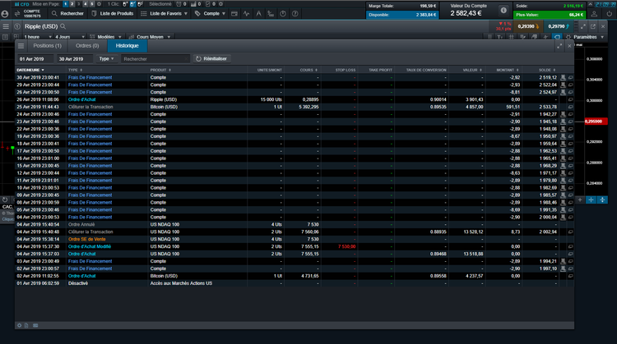Click the comment icon on first history row
Image resolution: width=617 pixels, height=344 pixels.
(x=571, y=76)
